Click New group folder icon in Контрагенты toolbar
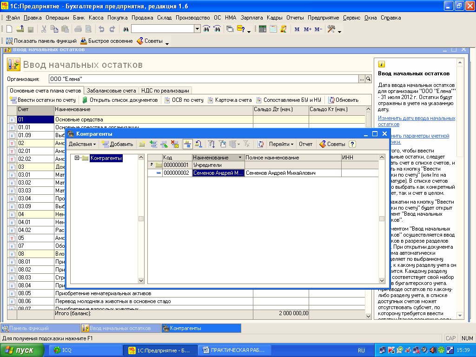Image resolution: width=476 pixels, height=357 pixels. [142, 144]
